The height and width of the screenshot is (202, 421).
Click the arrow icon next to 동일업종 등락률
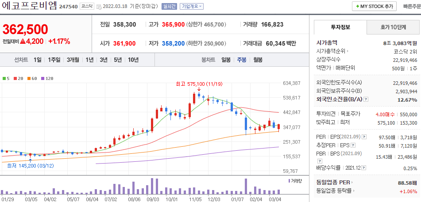[353, 191]
